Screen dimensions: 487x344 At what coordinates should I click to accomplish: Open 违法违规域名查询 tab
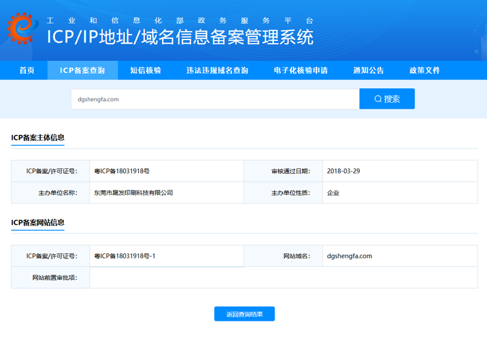217,71
